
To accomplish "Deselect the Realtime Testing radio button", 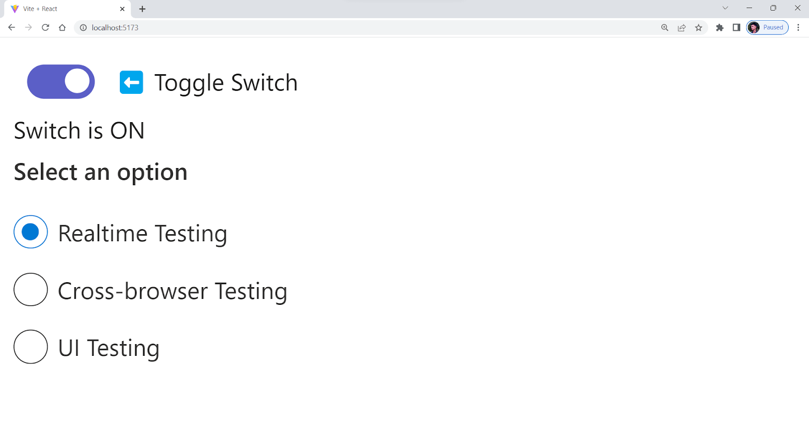I will click(x=30, y=232).
